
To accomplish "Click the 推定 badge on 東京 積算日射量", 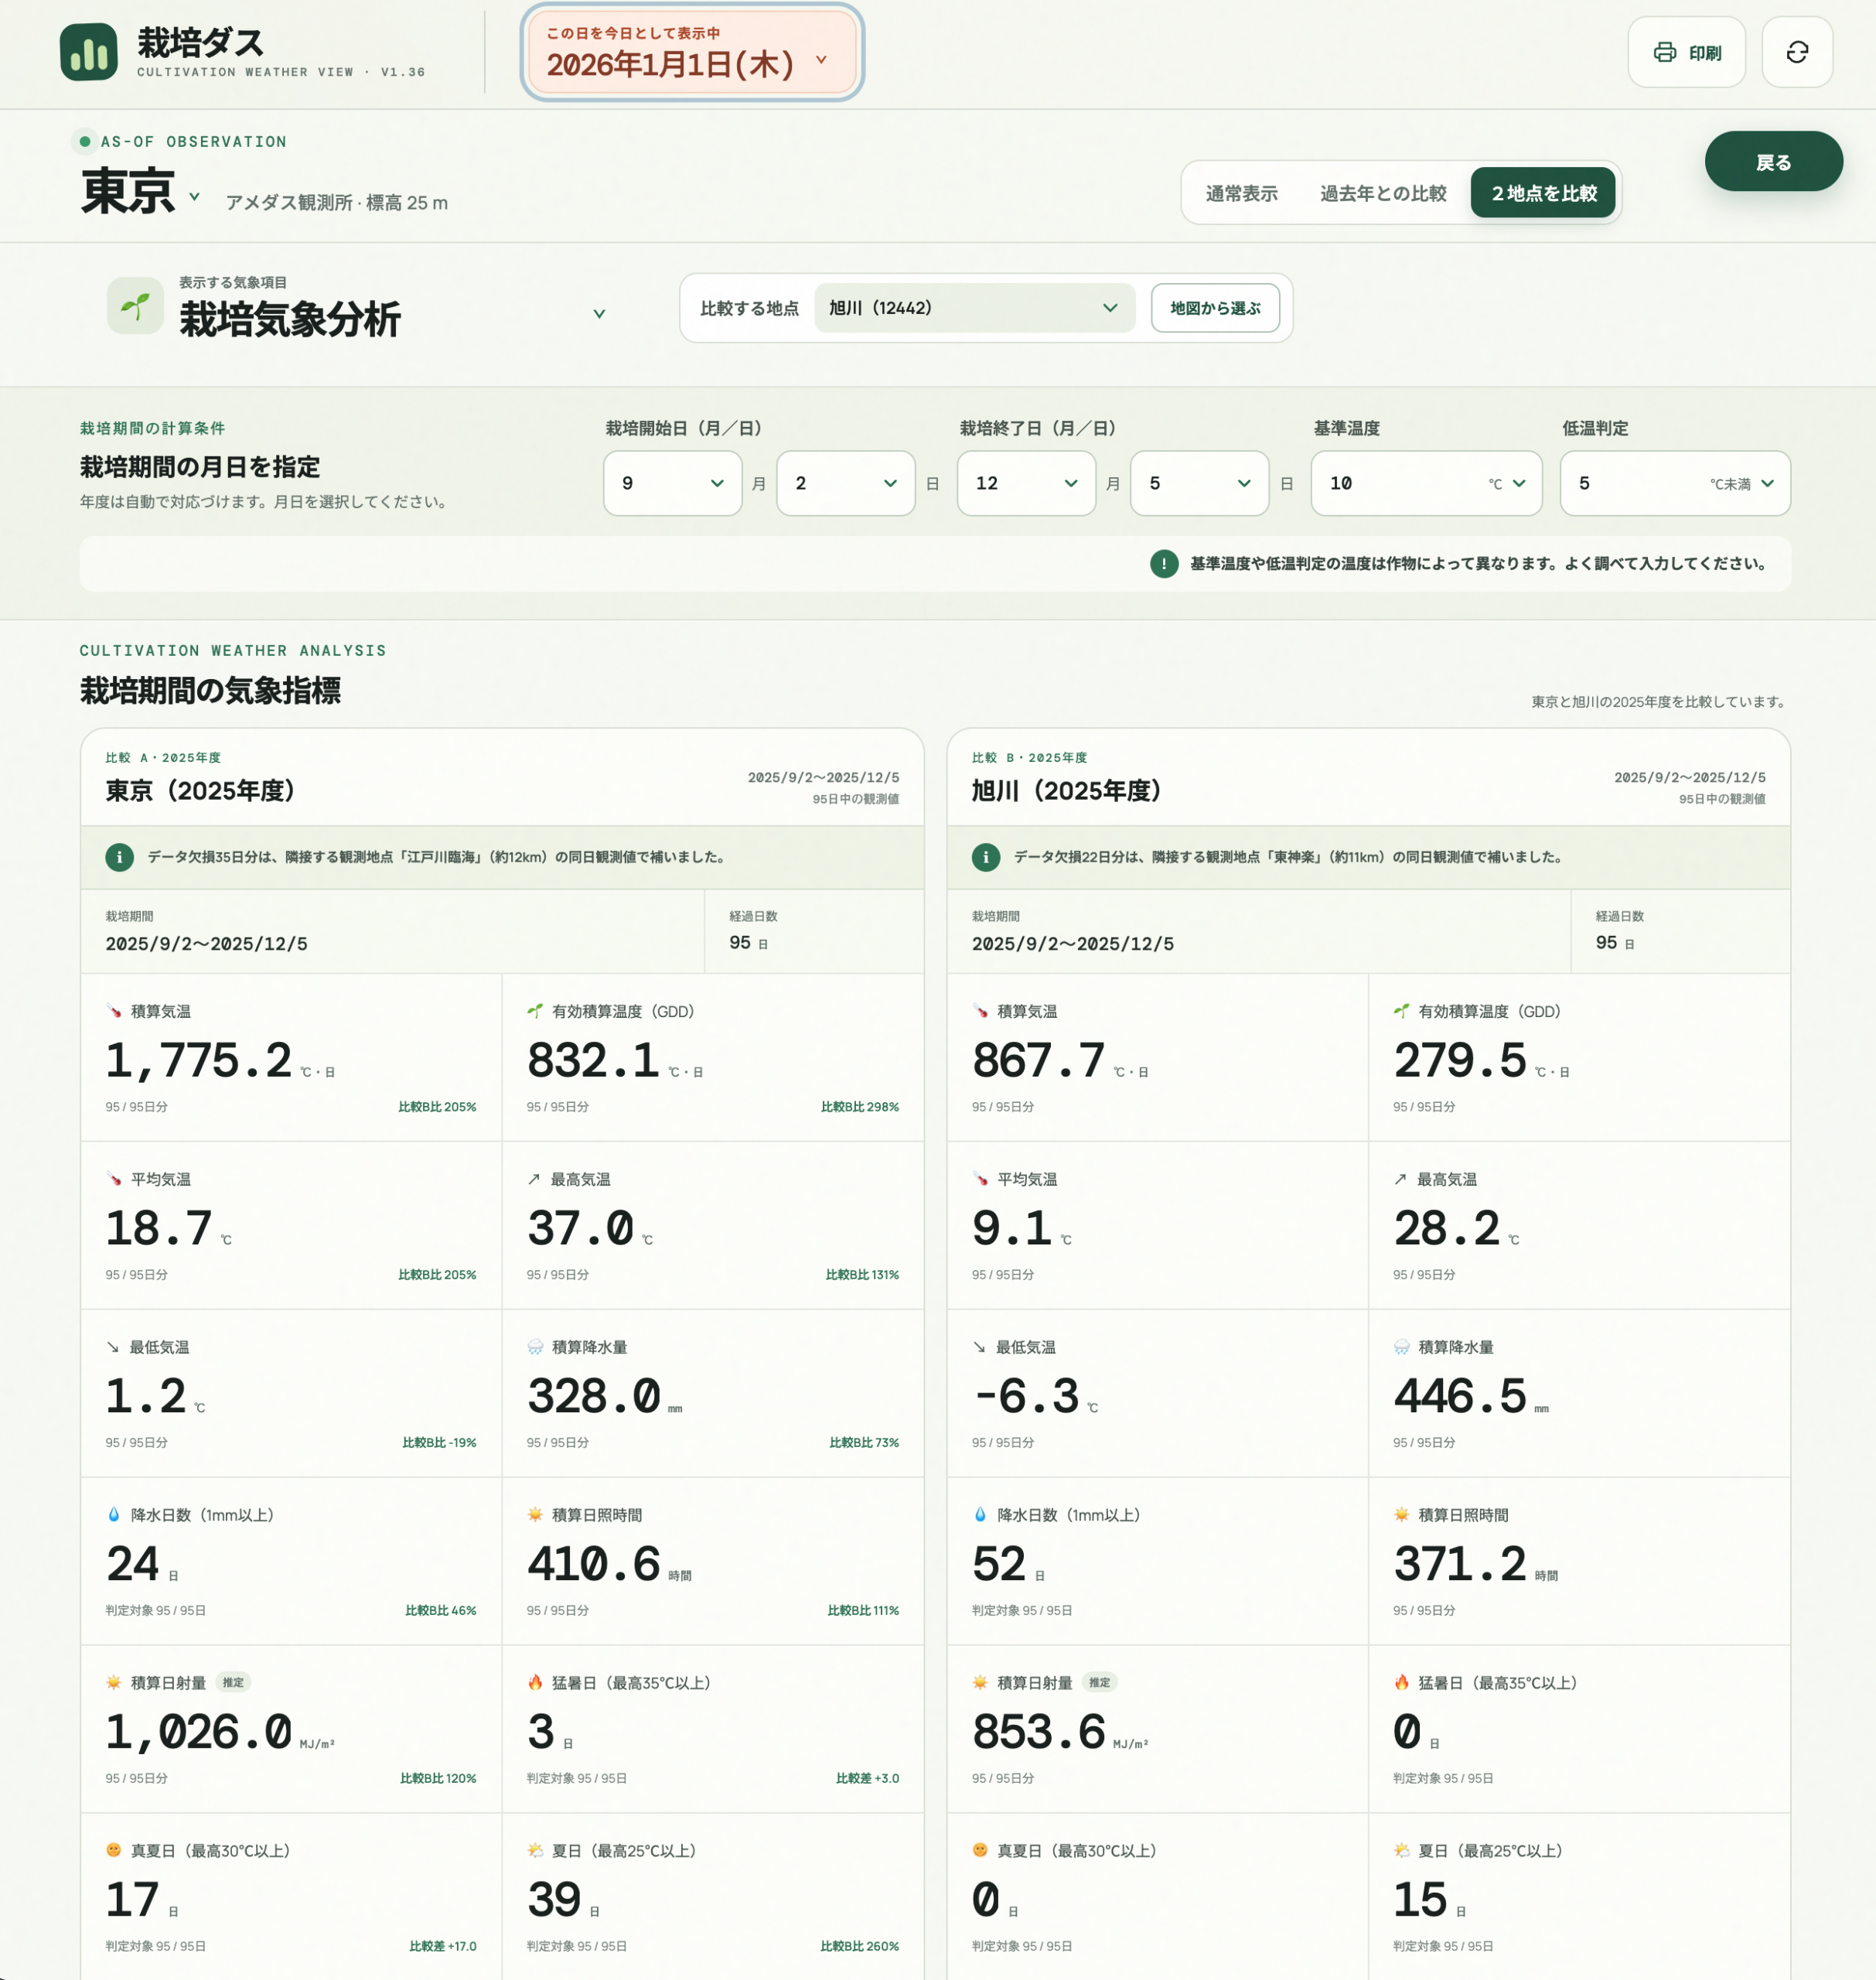I will (233, 1683).
